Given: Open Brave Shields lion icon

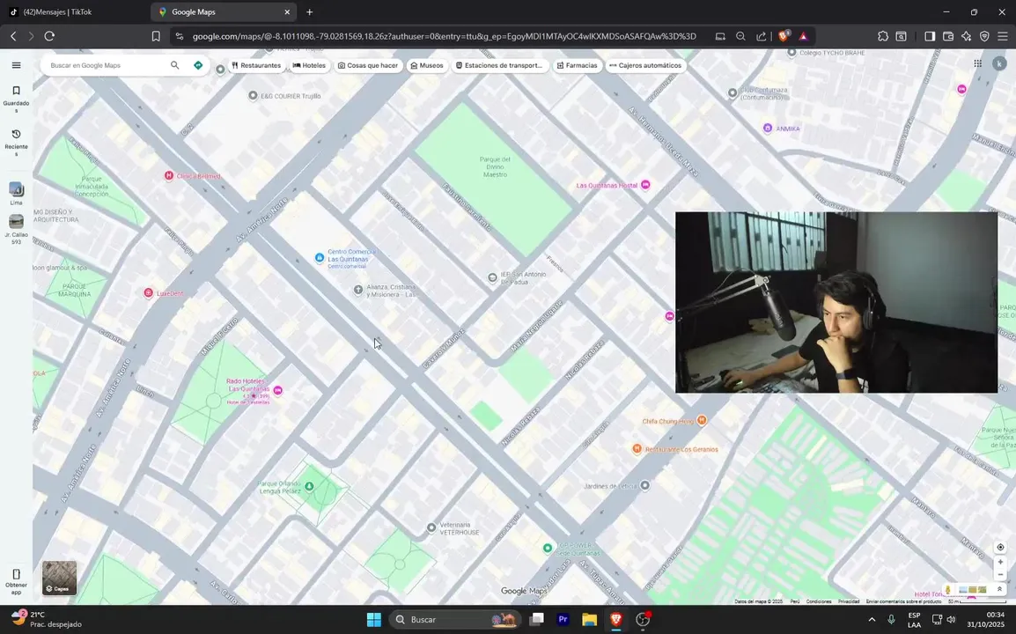Looking at the screenshot, I should (784, 36).
